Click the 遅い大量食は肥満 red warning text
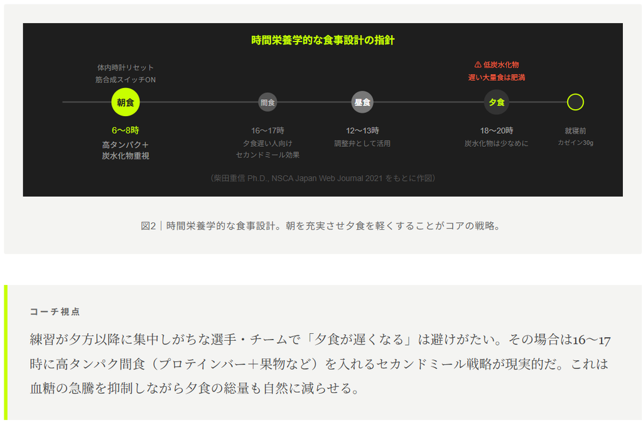 [x=496, y=77]
